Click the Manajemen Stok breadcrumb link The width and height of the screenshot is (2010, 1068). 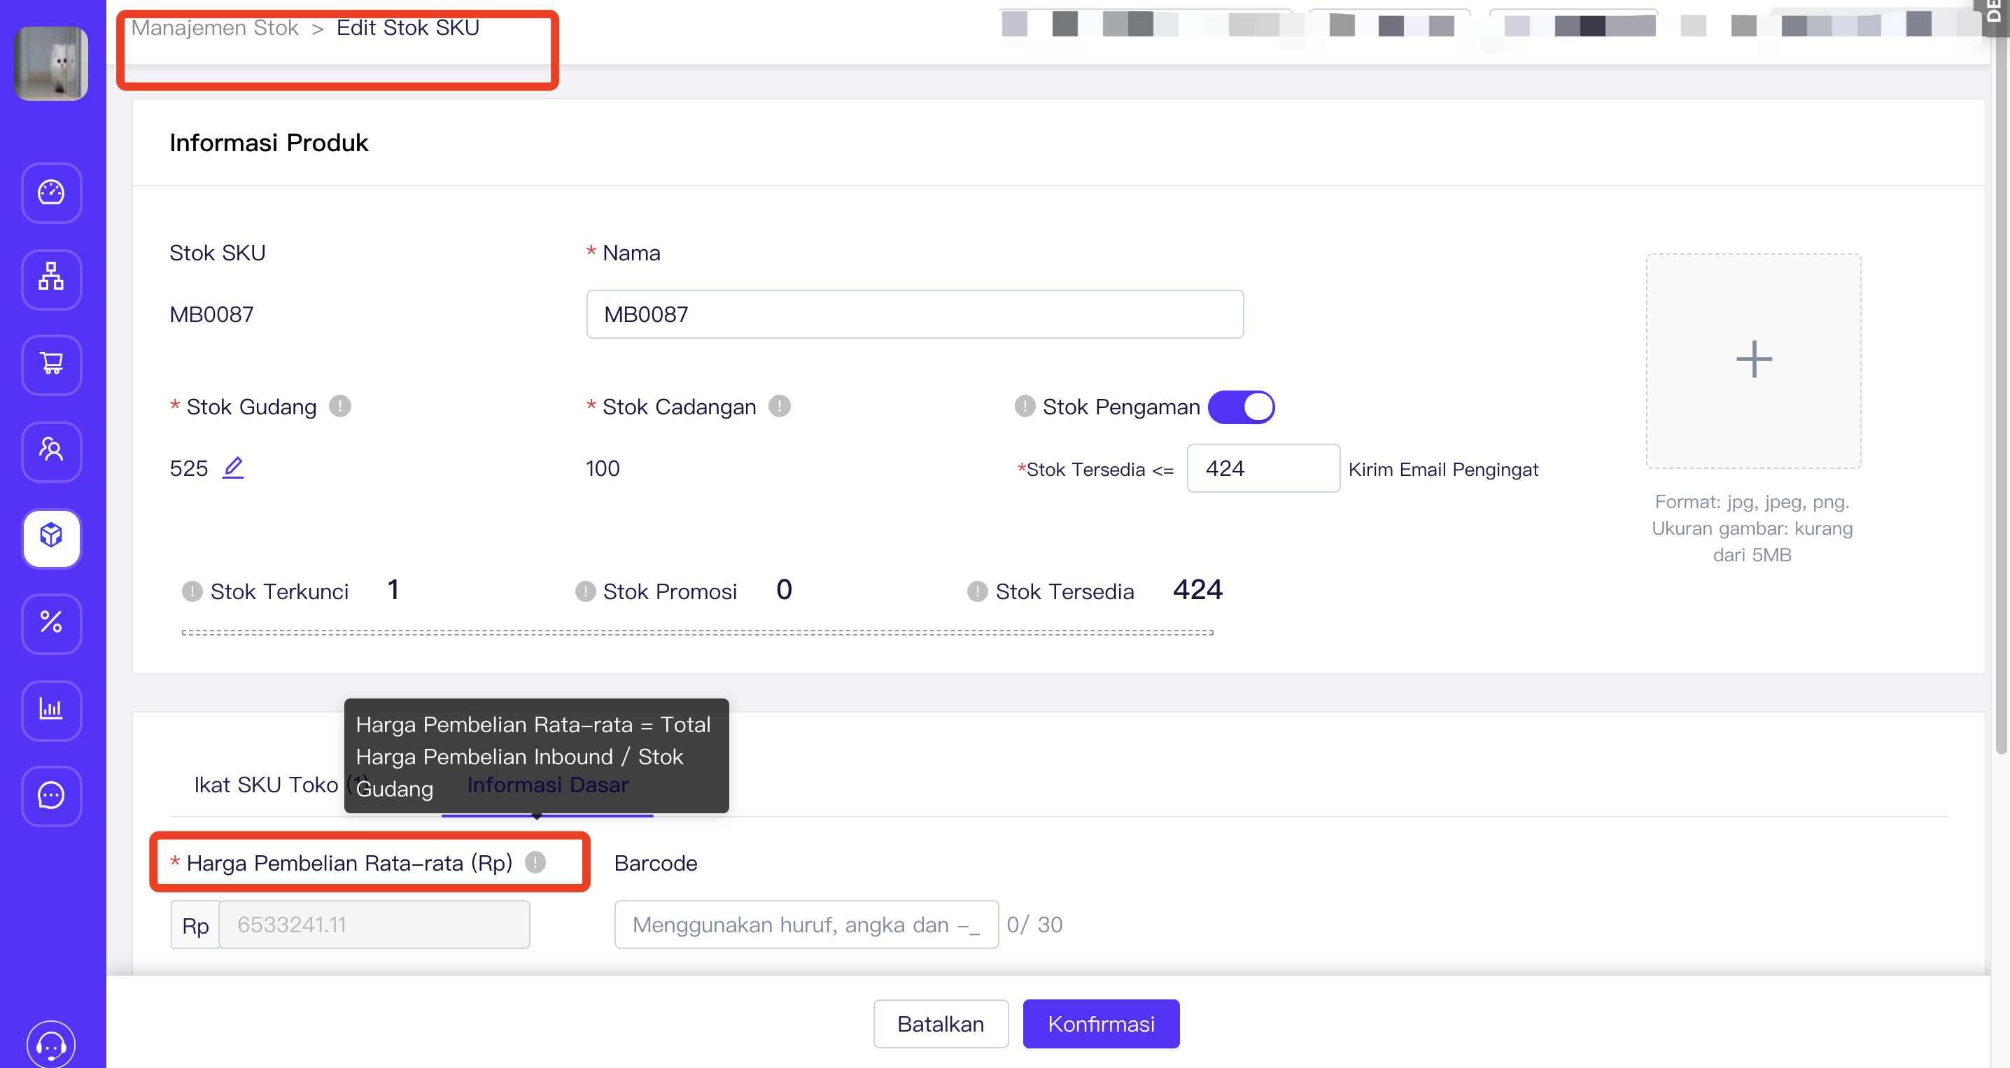(x=215, y=28)
